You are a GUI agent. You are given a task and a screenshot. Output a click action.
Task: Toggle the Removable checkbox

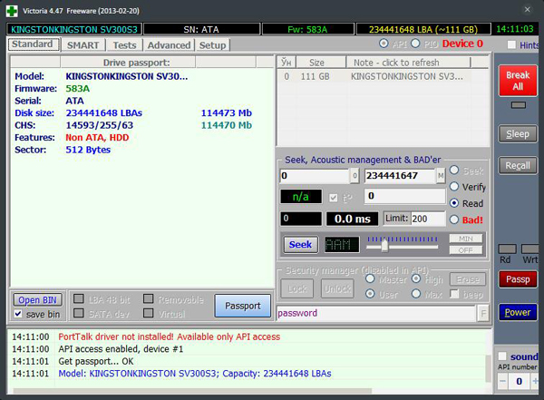pos(149,299)
